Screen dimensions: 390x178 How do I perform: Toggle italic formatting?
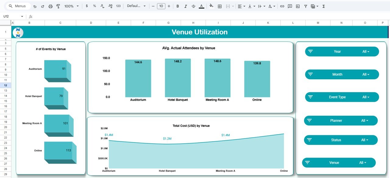(186, 6)
